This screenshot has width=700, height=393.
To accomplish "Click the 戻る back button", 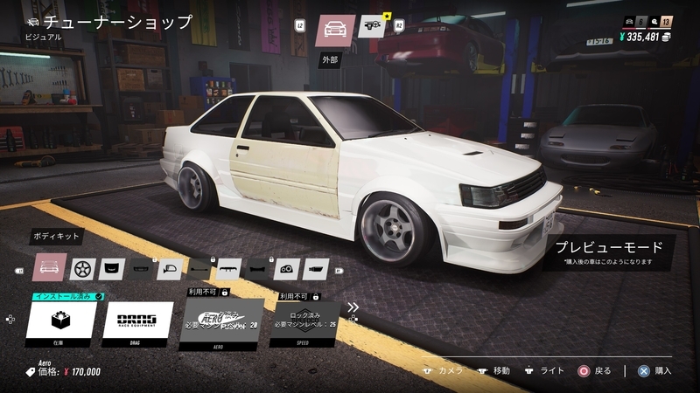I will 594,370.
